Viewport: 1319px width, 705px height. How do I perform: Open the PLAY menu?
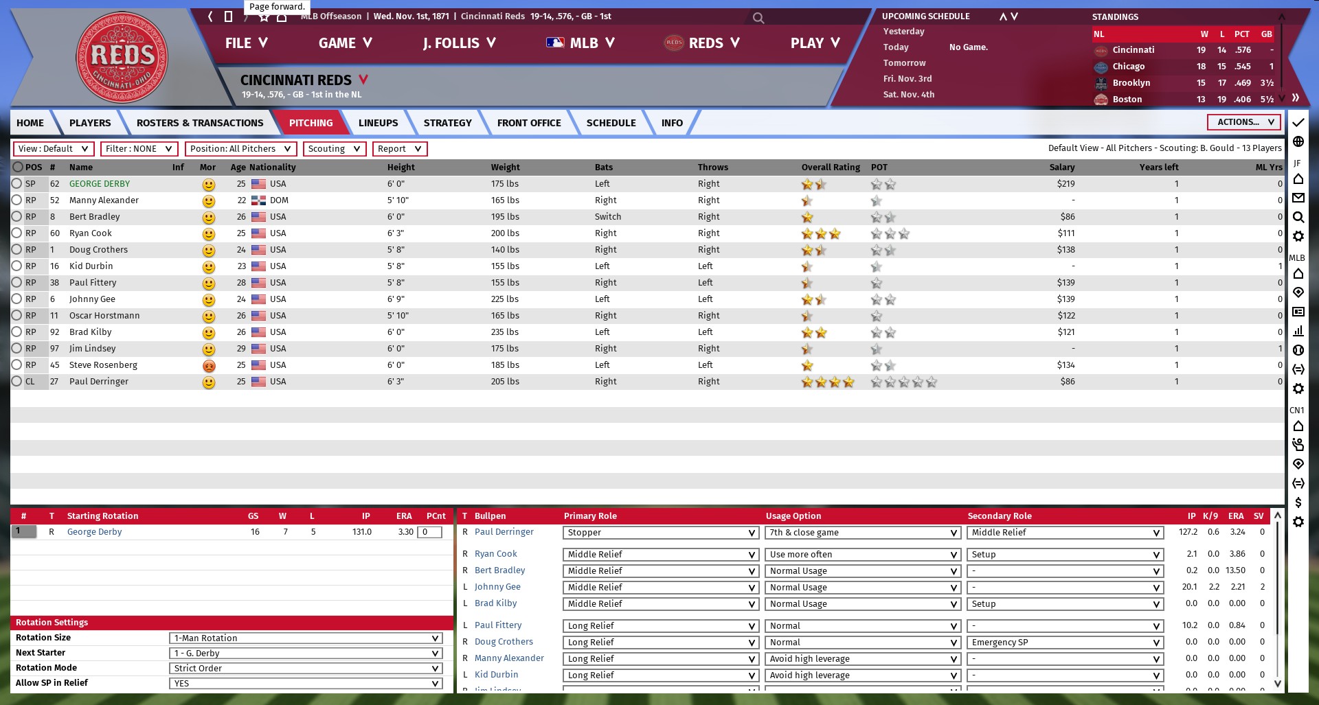[815, 43]
